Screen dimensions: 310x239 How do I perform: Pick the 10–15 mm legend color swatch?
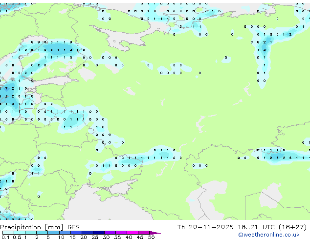pos(65,233)
